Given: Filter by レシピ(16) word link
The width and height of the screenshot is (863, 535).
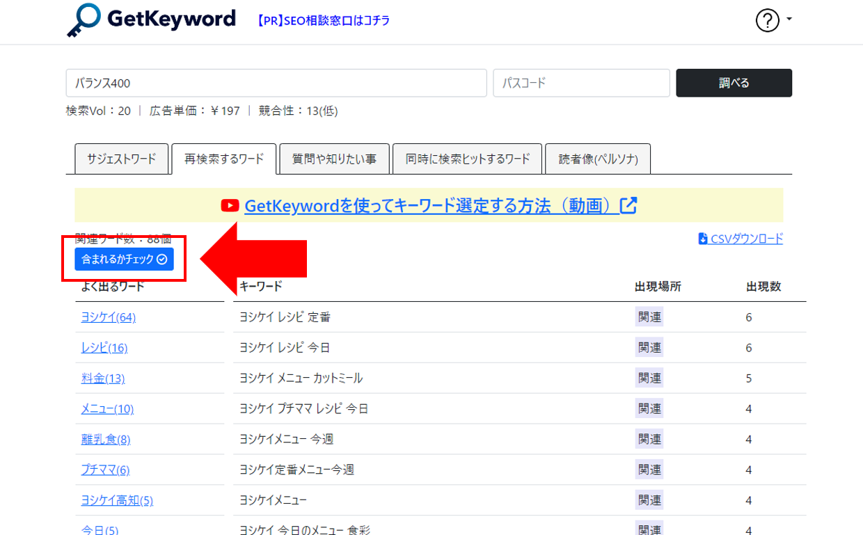Looking at the screenshot, I should coord(104,348).
